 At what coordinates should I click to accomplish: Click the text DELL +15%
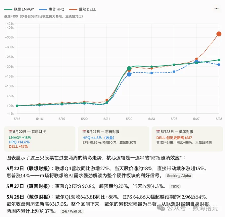pos(18,146)
